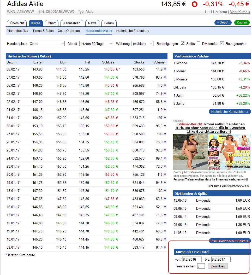Viewport: 252px width, 275px height.
Task: Click the Hoch column header
Action: (62, 62)
